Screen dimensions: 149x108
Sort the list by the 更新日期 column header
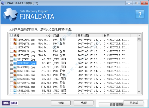(x=90, y=35)
